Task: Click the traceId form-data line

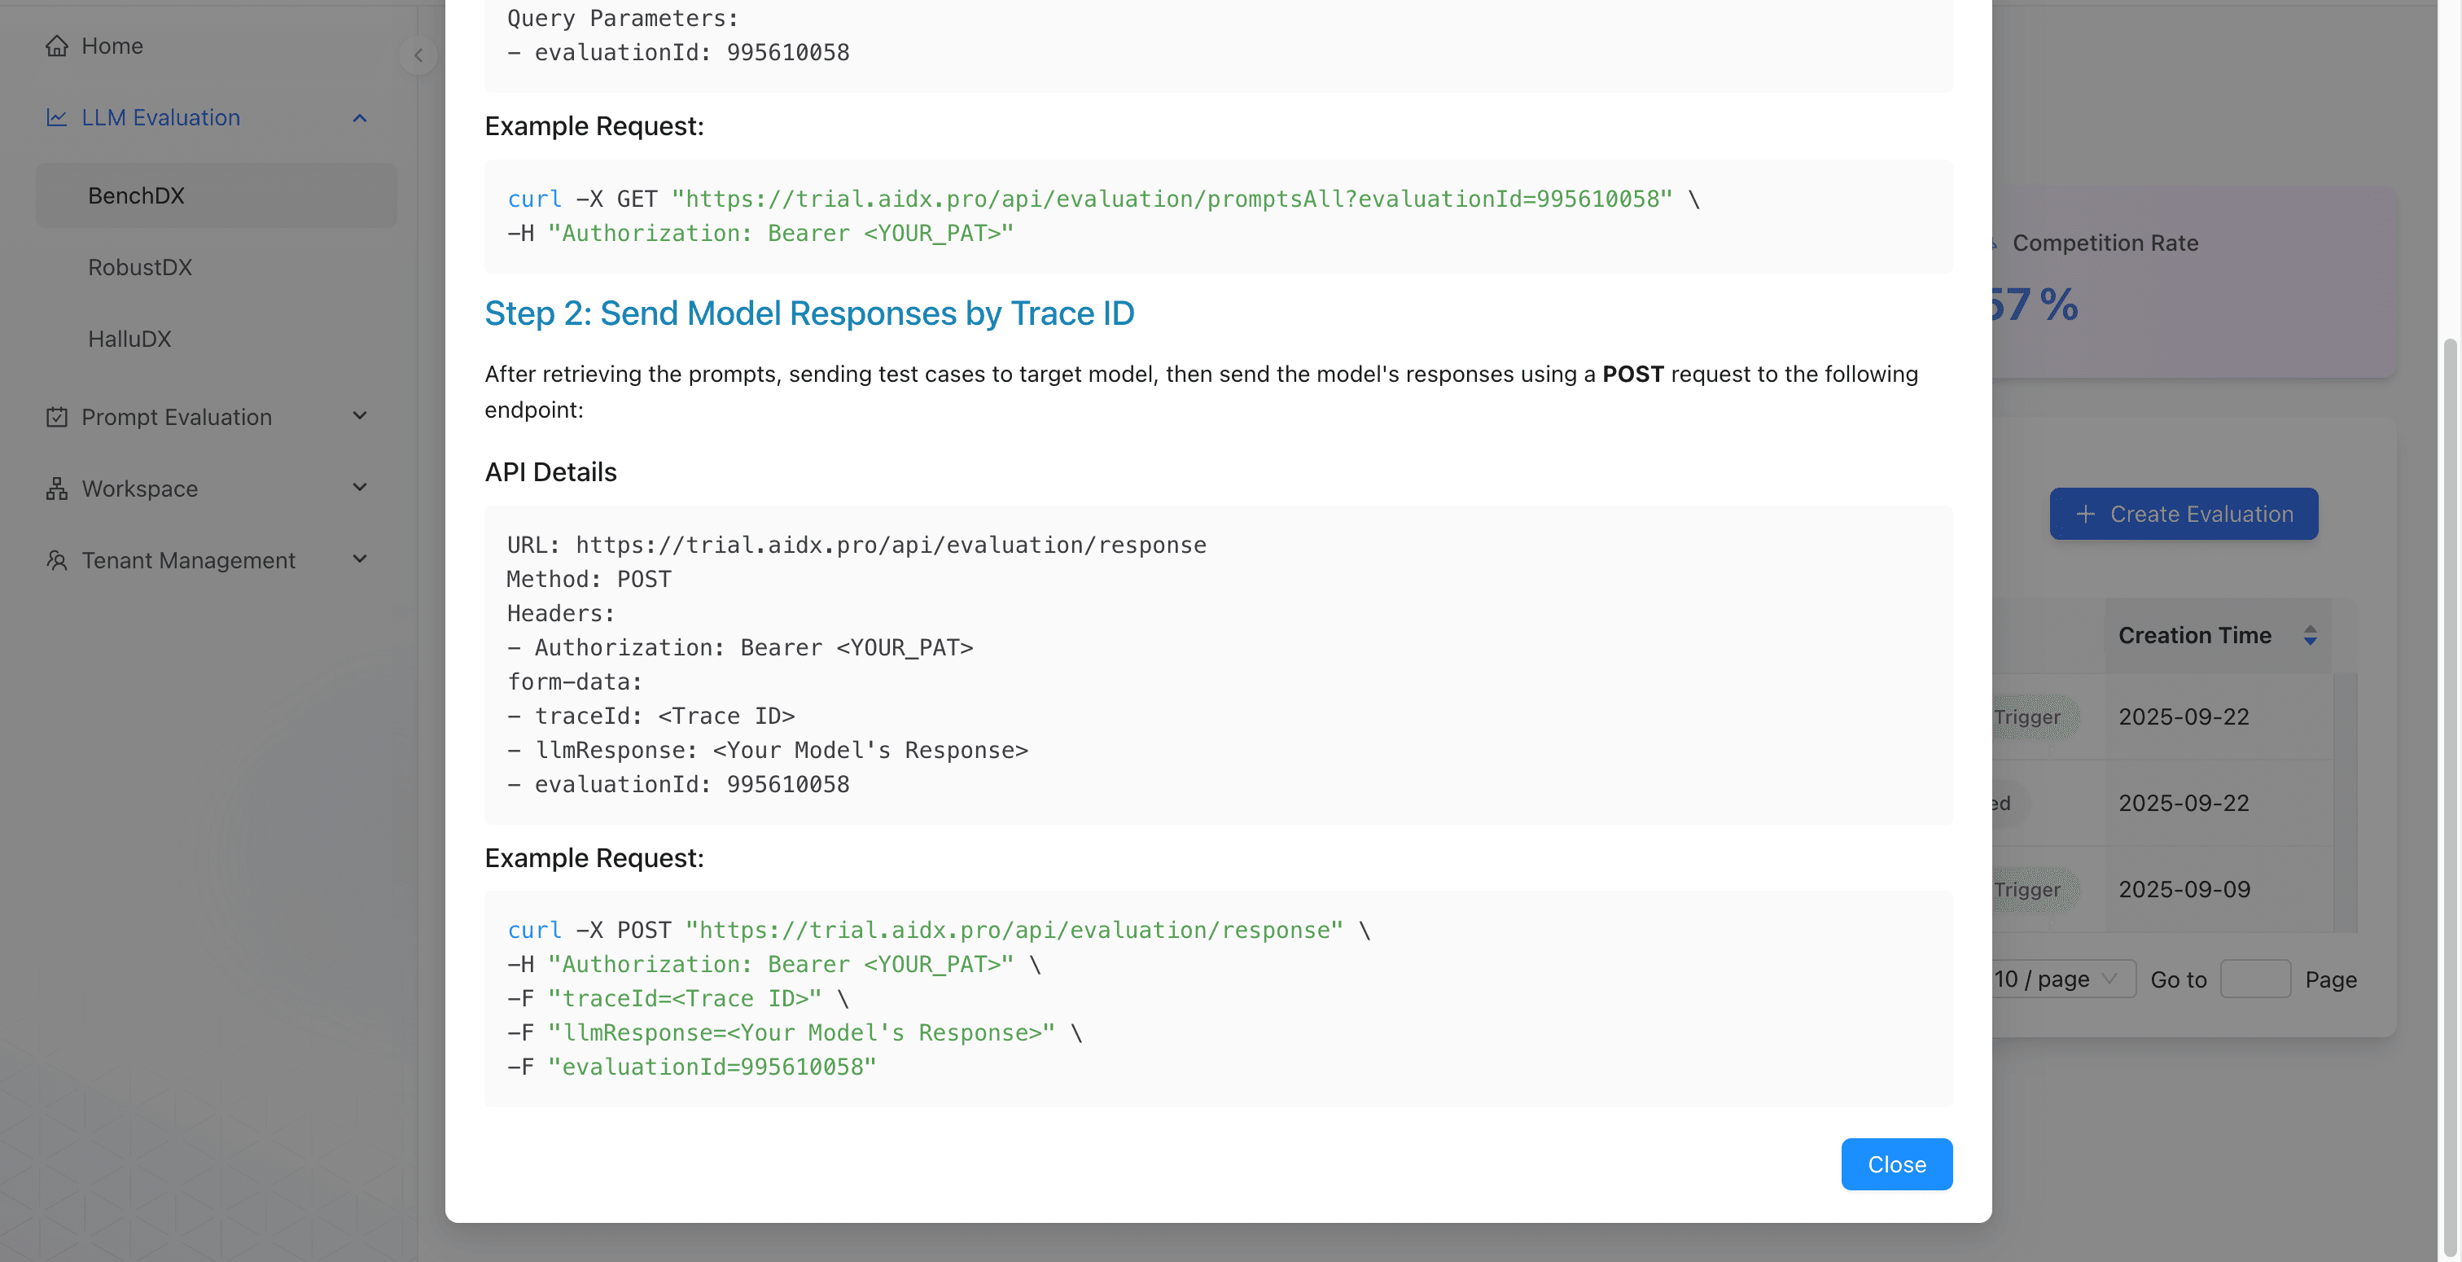Action: [651, 716]
